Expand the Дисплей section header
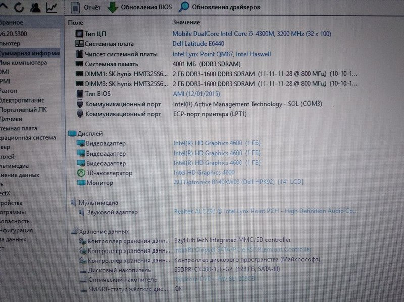This screenshot has width=404, height=302. pyautogui.click(x=91, y=133)
